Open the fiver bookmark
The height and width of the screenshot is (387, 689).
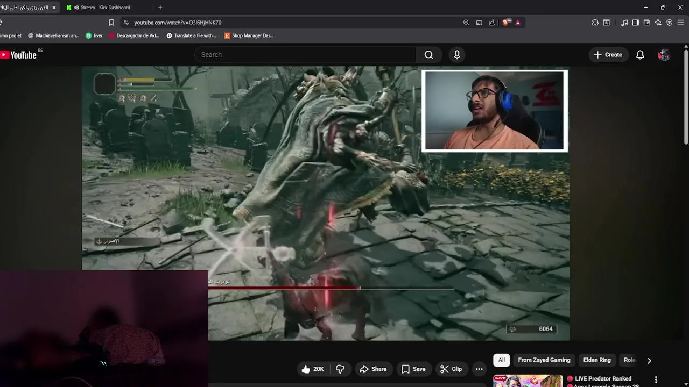pyautogui.click(x=94, y=35)
